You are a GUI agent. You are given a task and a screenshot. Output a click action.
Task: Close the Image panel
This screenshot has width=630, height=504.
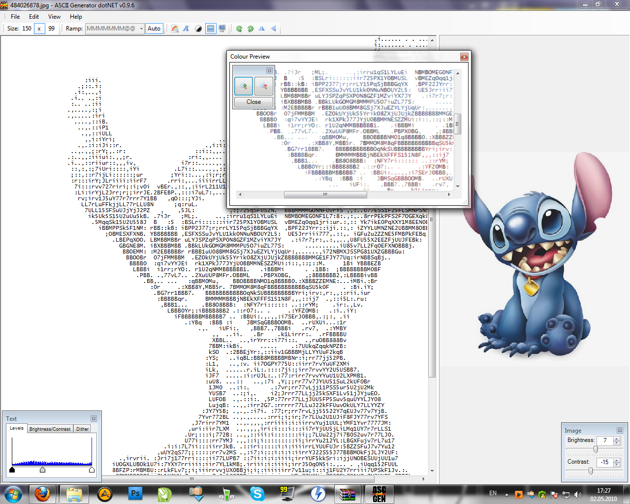620,430
